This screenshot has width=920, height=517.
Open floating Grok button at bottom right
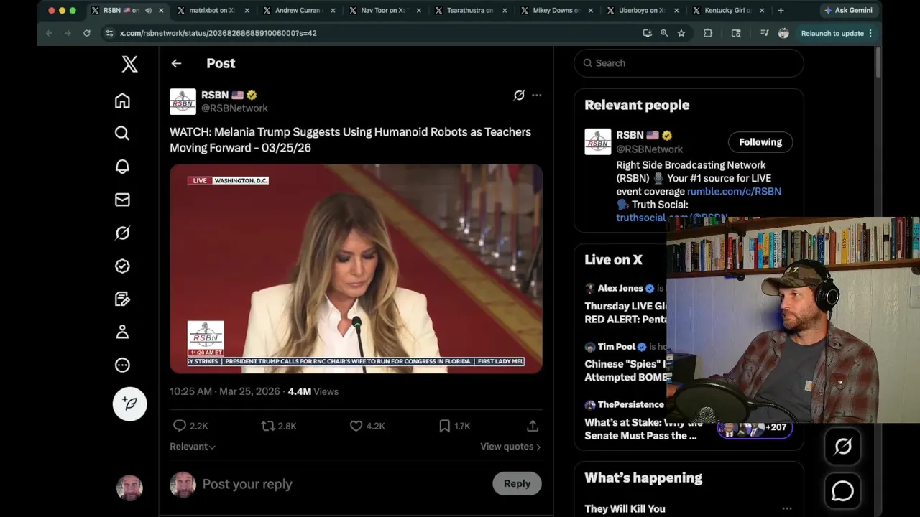[842, 447]
